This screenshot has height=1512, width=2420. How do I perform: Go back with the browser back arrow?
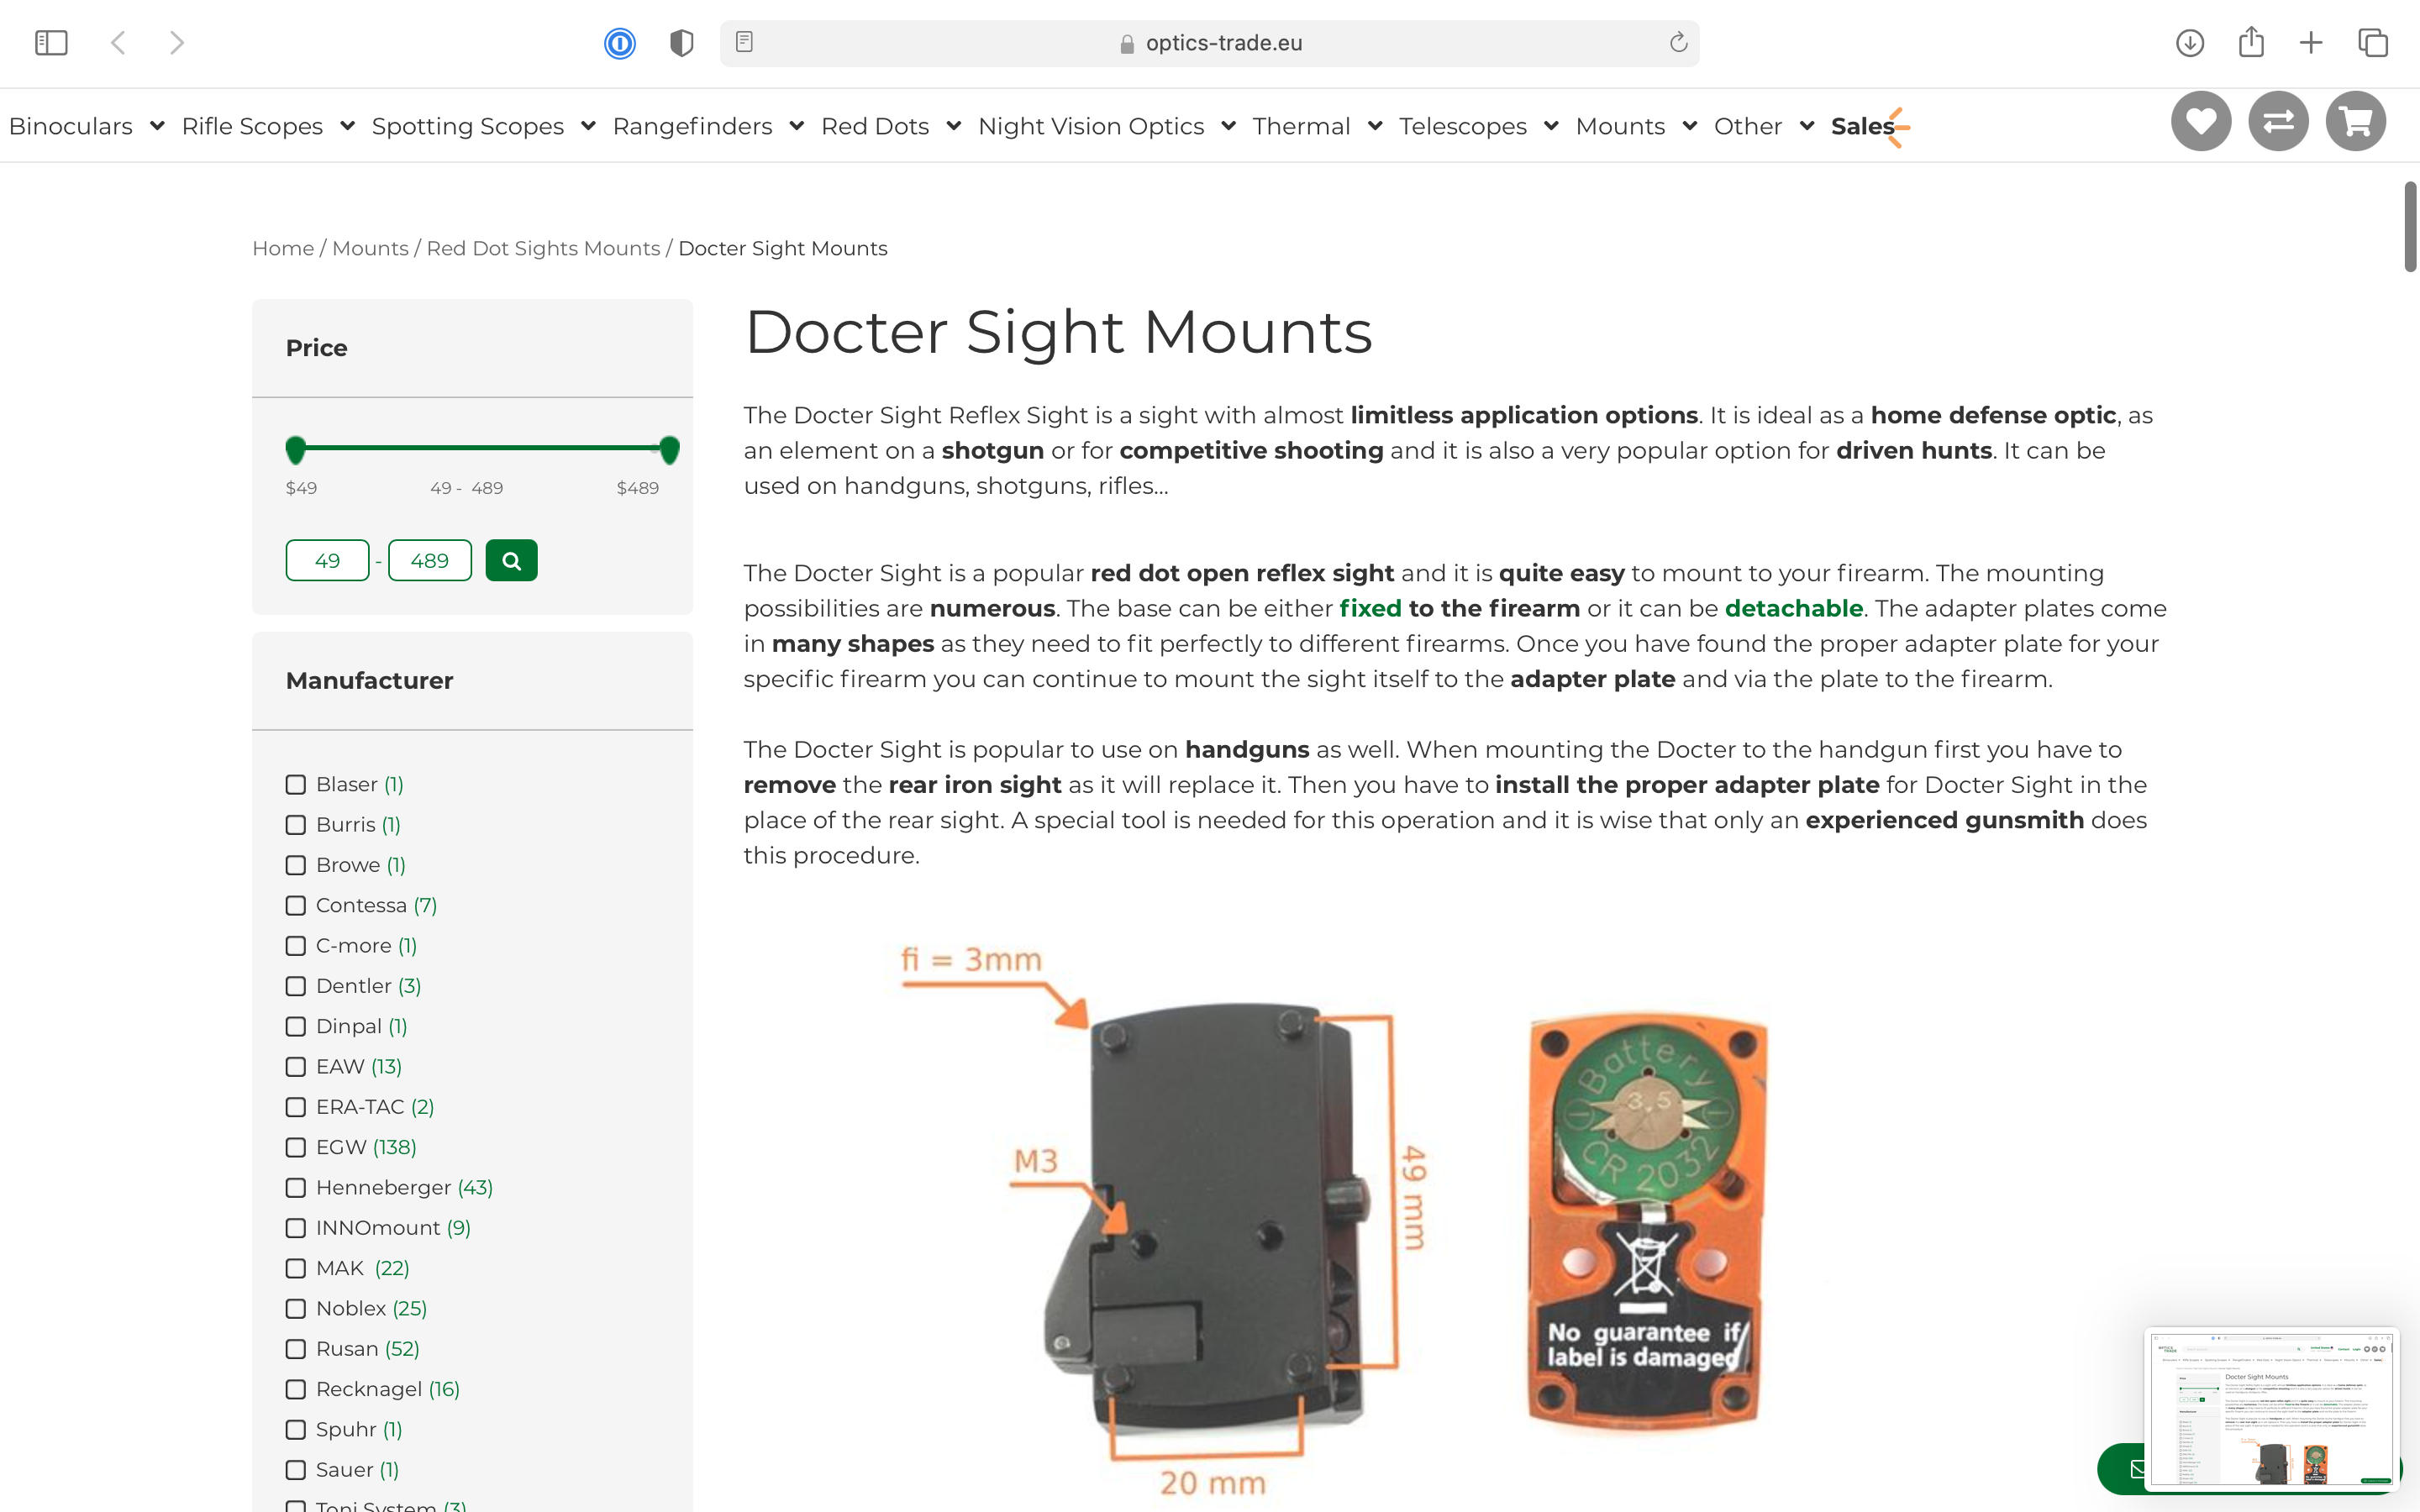[118, 43]
